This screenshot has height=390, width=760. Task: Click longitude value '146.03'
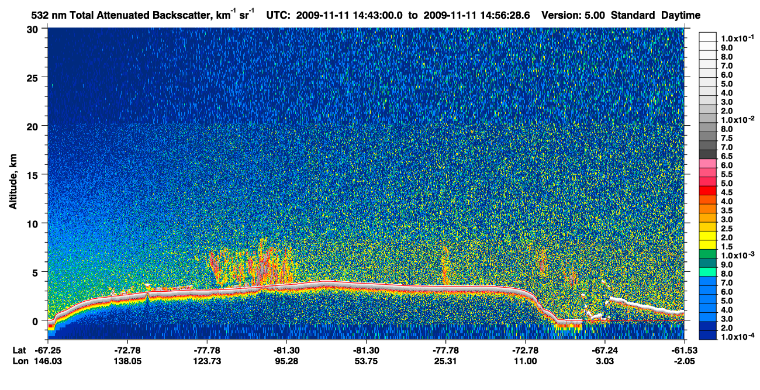[47, 361]
